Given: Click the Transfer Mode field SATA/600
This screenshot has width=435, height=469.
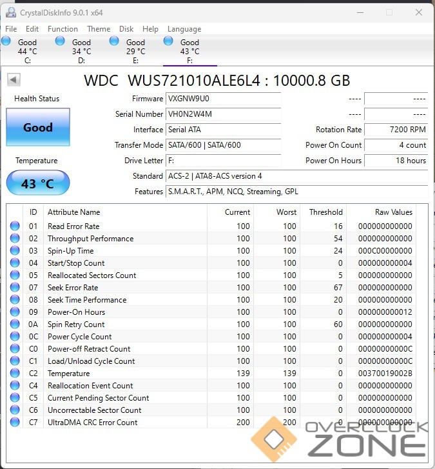Looking at the screenshot, I should [224, 145].
